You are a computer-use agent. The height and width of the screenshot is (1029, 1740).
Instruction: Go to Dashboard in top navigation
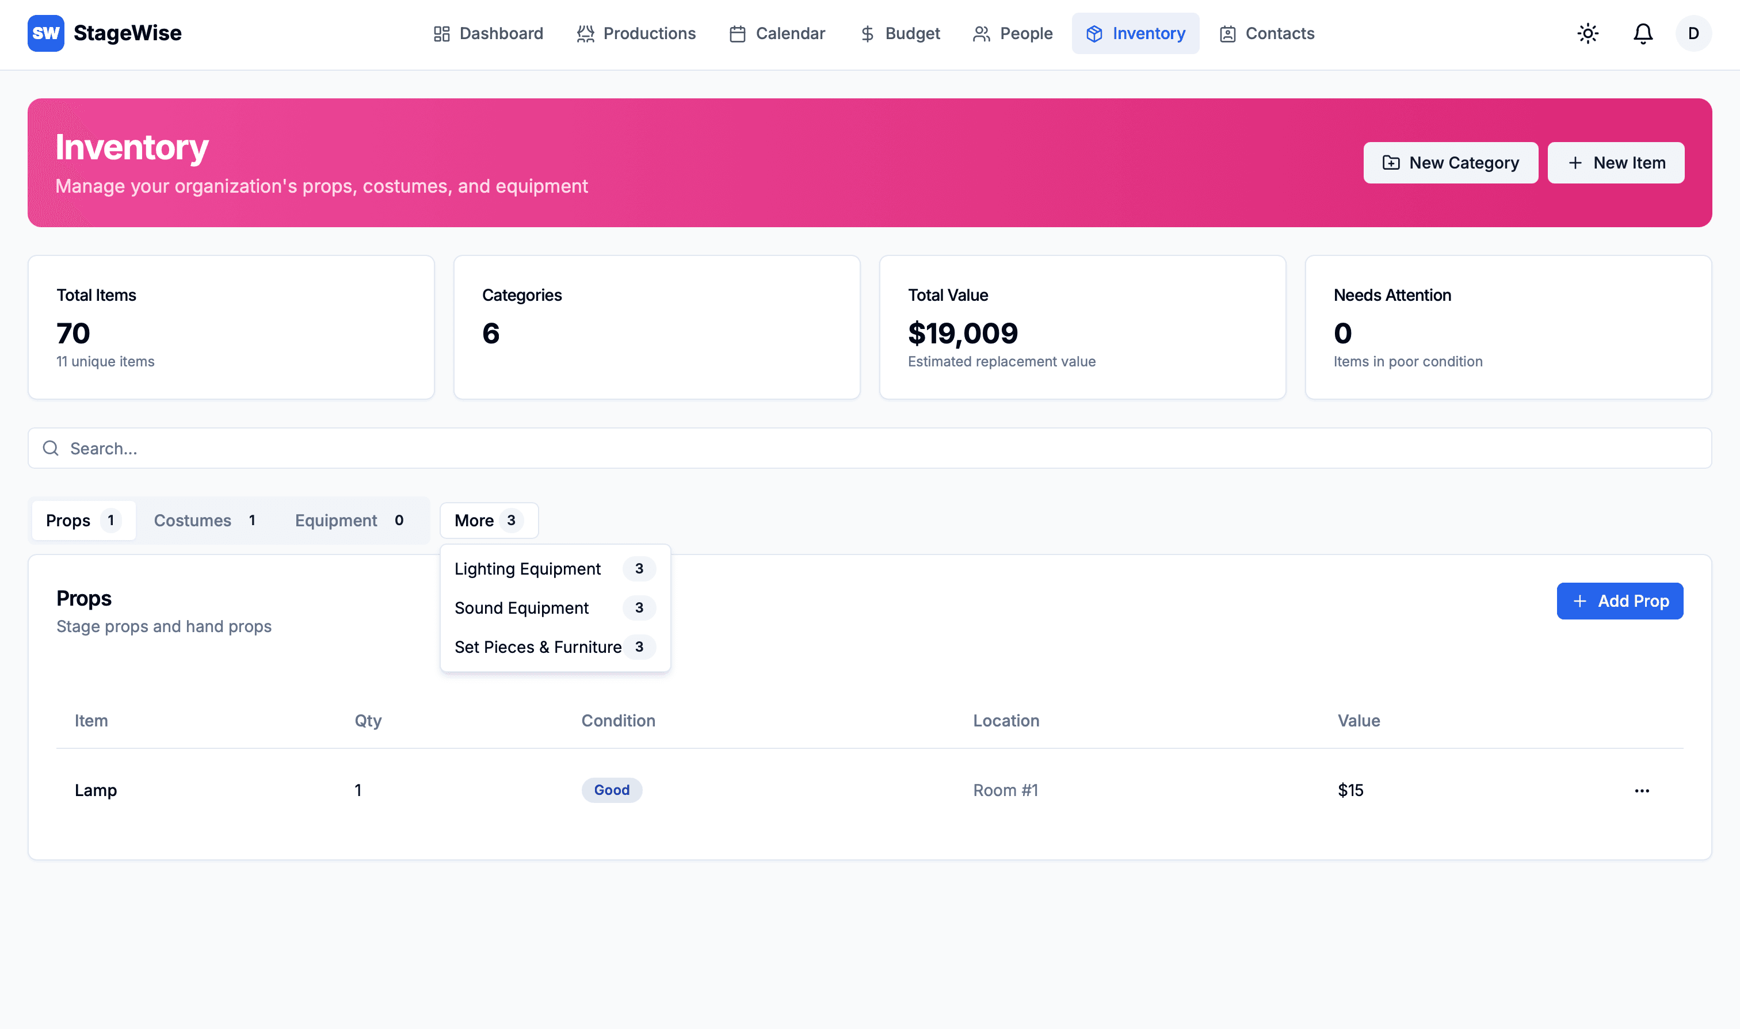[487, 33]
